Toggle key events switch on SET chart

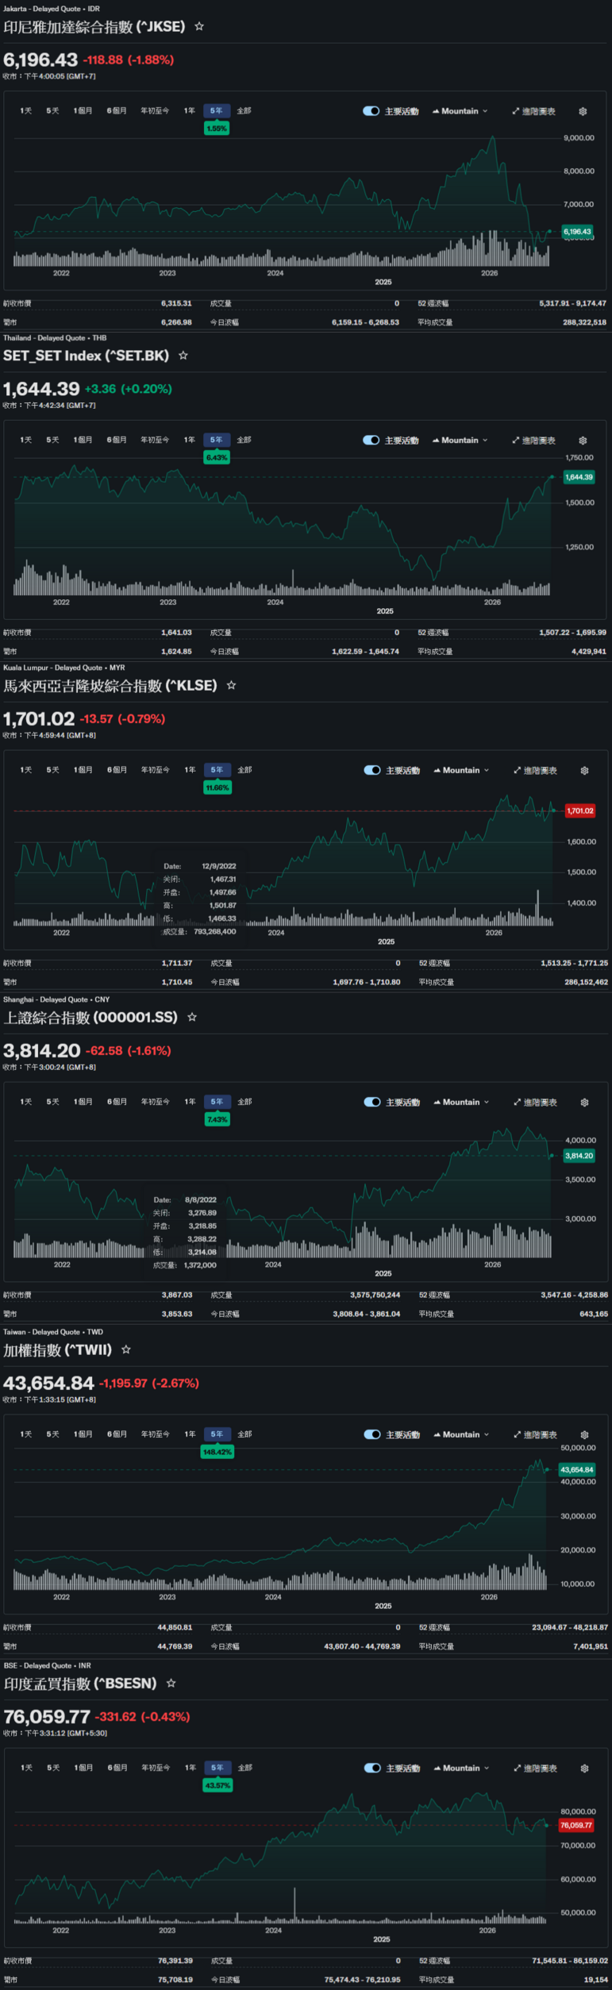pos(371,440)
